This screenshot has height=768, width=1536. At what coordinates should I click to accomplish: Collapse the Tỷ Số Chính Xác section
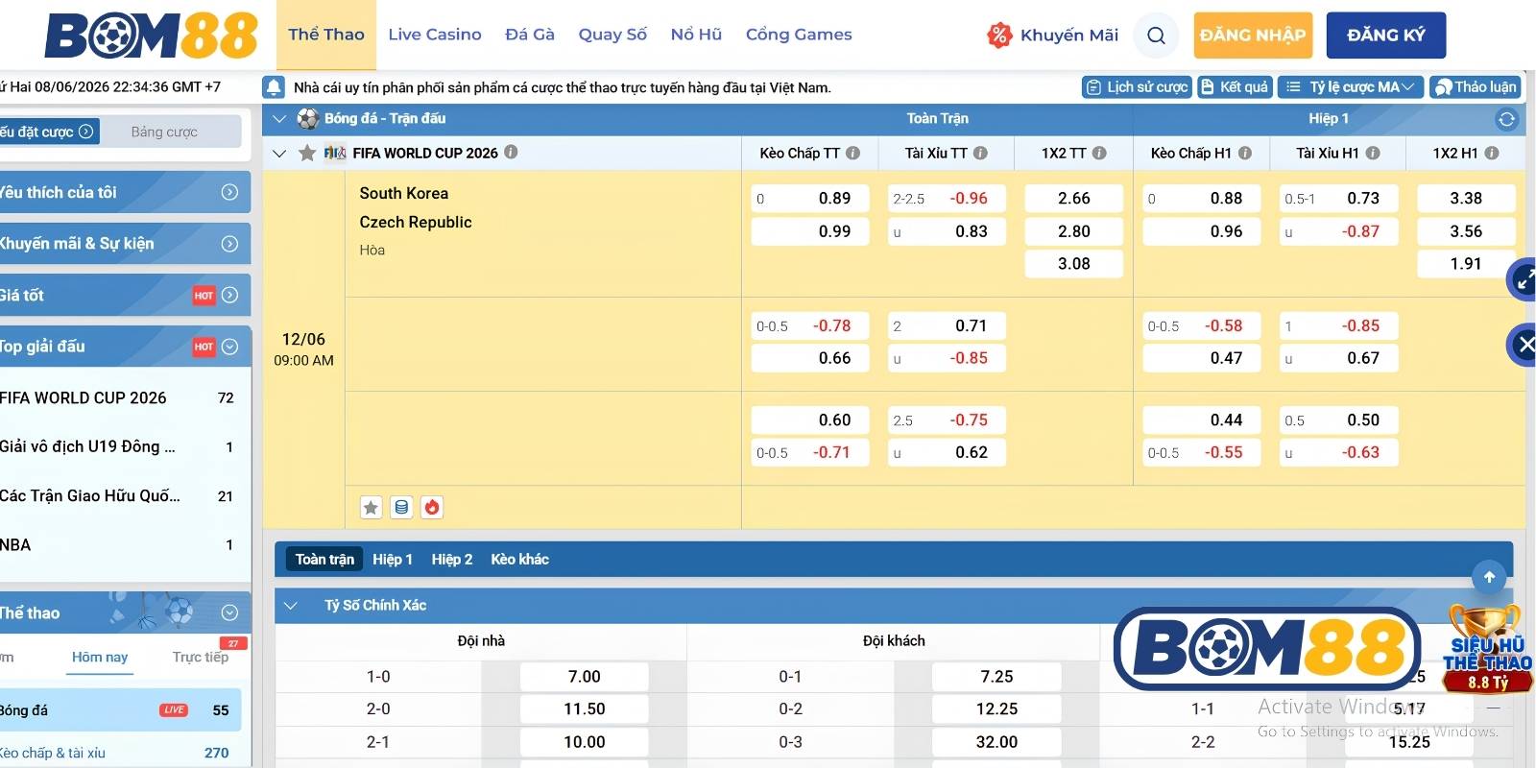291,606
